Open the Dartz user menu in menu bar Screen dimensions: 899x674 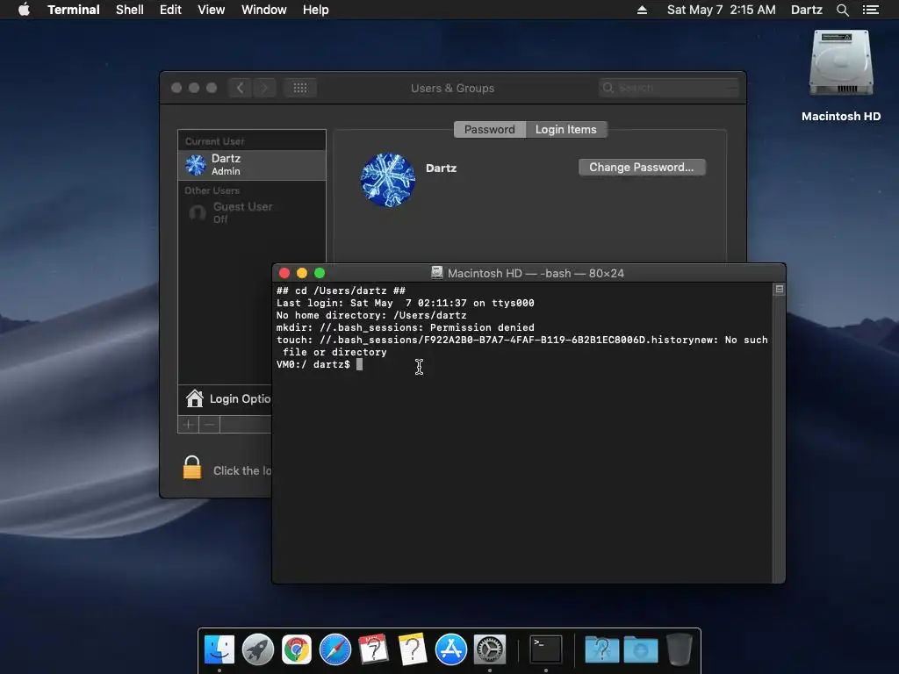click(806, 10)
